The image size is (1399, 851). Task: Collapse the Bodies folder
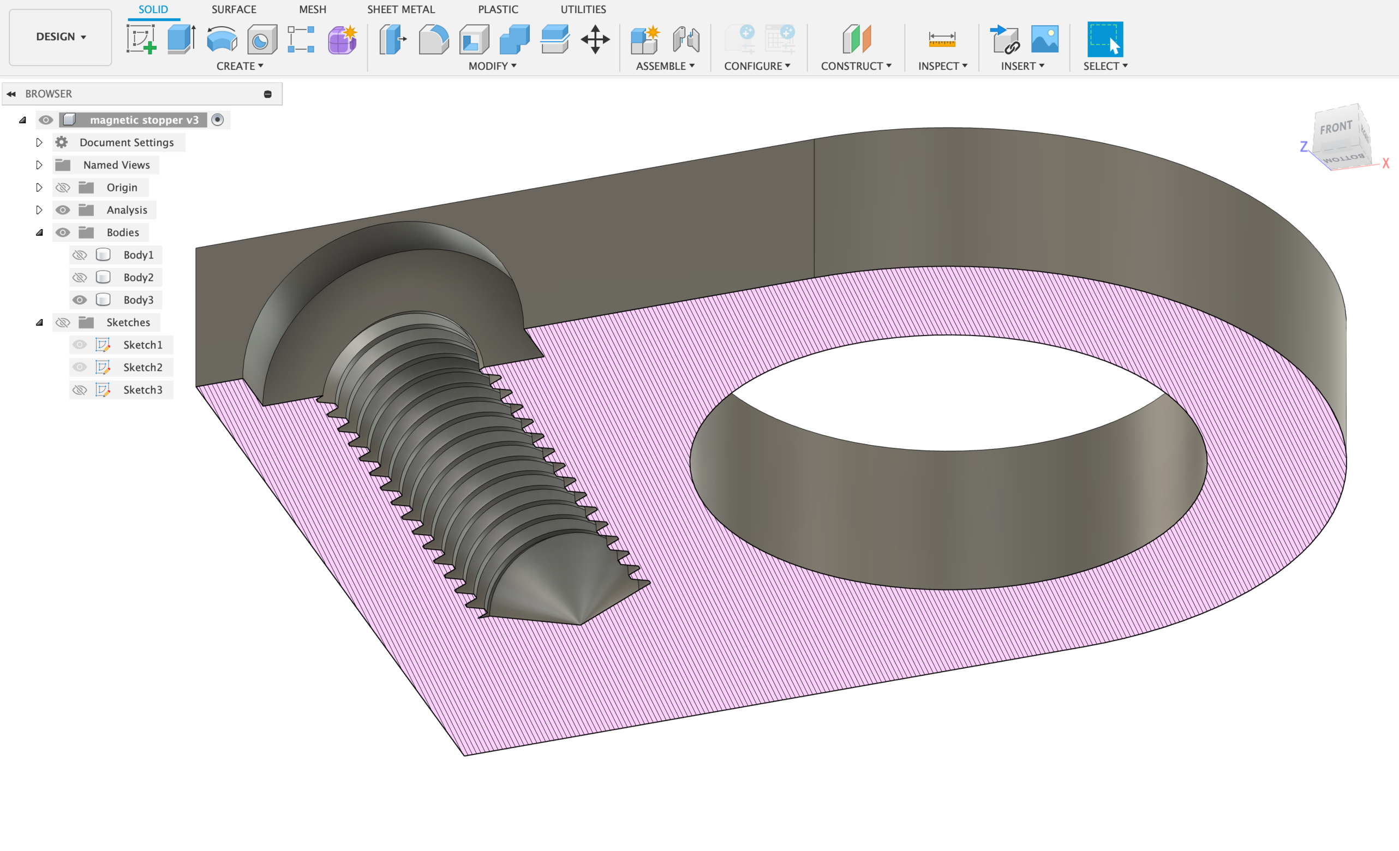tap(39, 232)
